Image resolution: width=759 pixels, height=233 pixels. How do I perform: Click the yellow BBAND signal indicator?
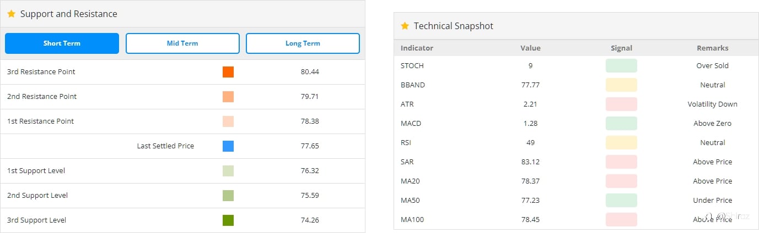coord(621,85)
